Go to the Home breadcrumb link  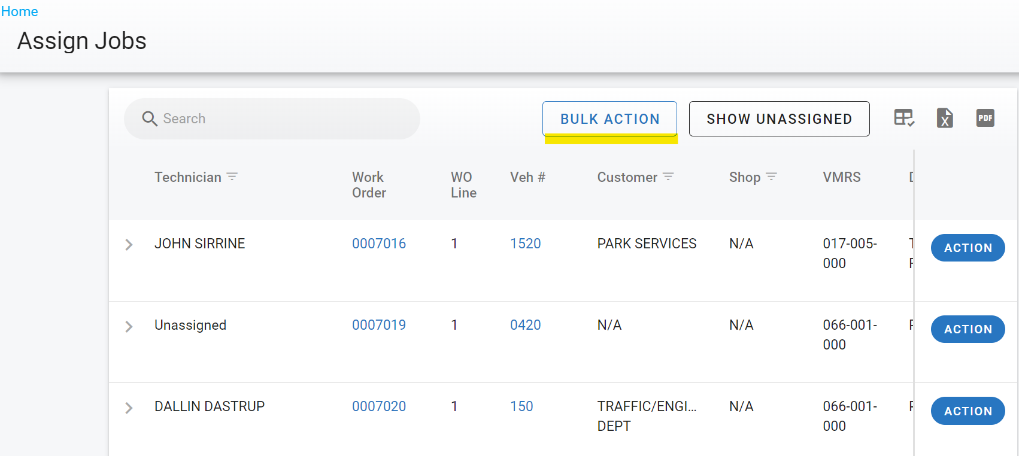pyautogui.click(x=20, y=11)
